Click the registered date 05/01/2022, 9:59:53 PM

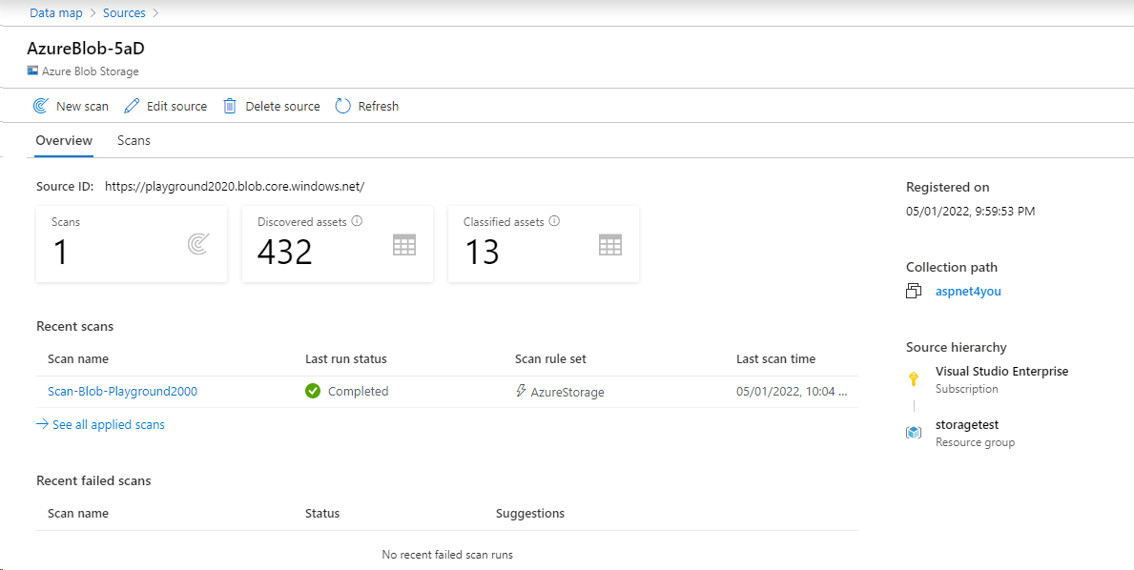click(x=973, y=212)
